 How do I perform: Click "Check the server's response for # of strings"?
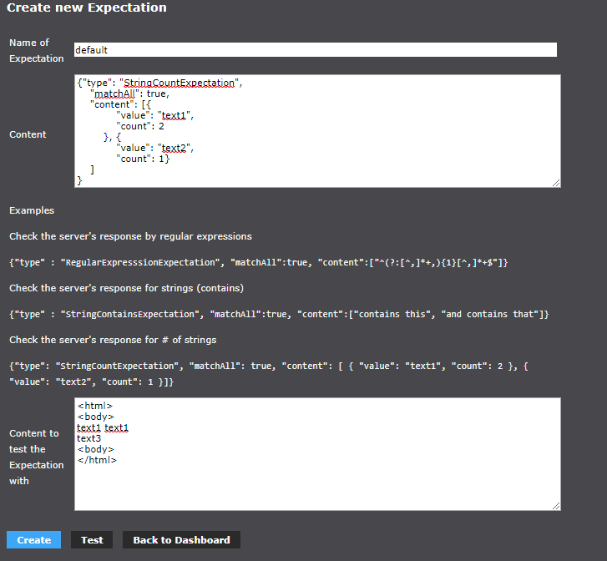click(113, 340)
